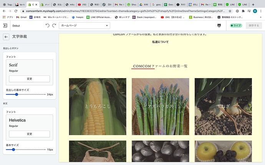This screenshot has width=265, height=165.
Task: Open the Slack bookmark
Action: tap(144, 17)
